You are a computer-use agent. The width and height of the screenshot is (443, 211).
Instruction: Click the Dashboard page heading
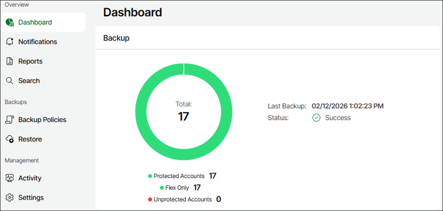[x=132, y=12]
